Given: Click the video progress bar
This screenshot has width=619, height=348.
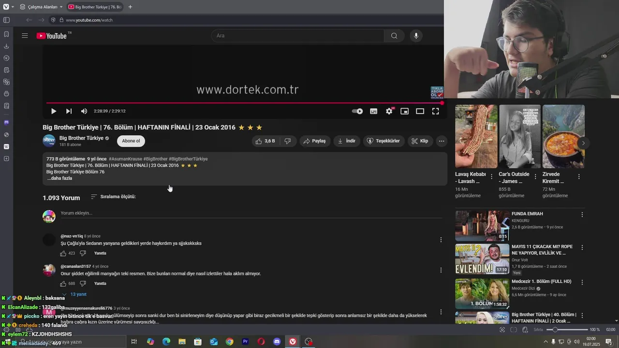Looking at the screenshot, I should pyautogui.click(x=244, y=103).
